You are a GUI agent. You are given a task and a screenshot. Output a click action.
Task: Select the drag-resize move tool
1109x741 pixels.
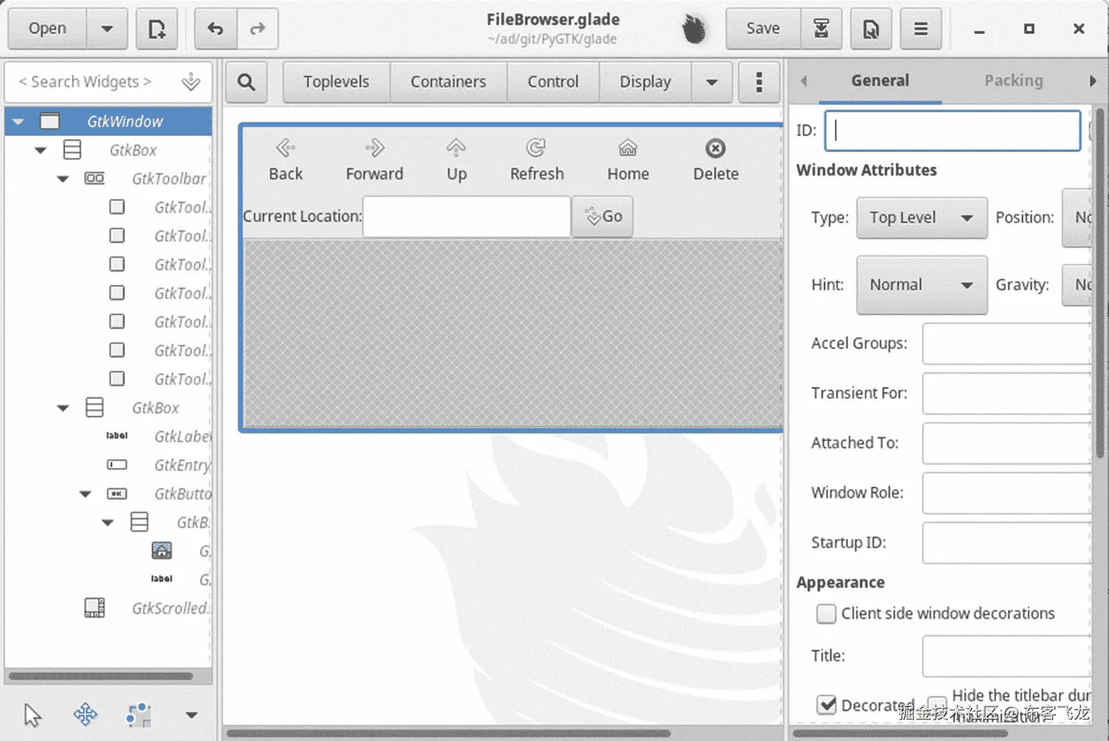coord(85,715)
